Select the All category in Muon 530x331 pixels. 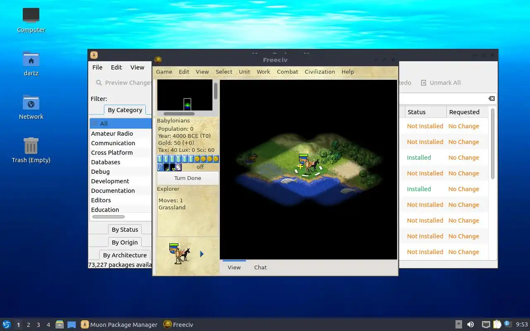coord(120,123)
